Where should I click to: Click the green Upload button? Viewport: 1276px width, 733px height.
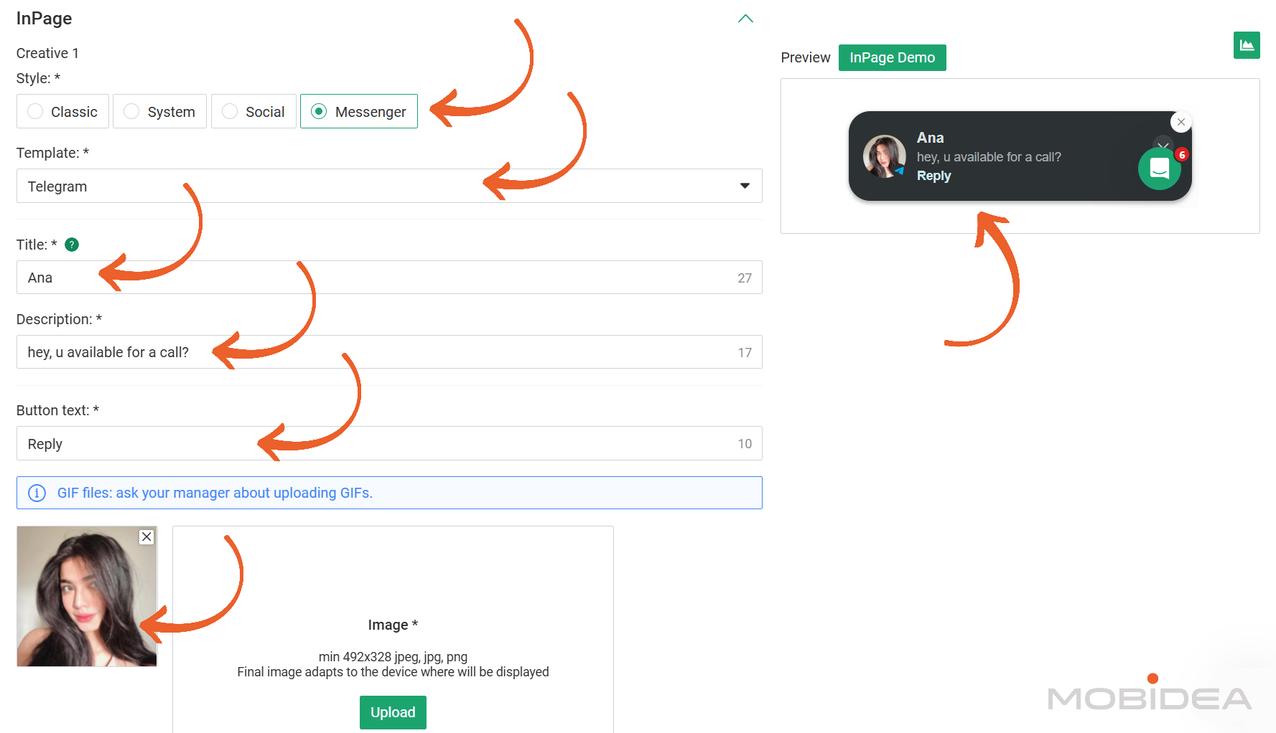click(x=393, y=712)
